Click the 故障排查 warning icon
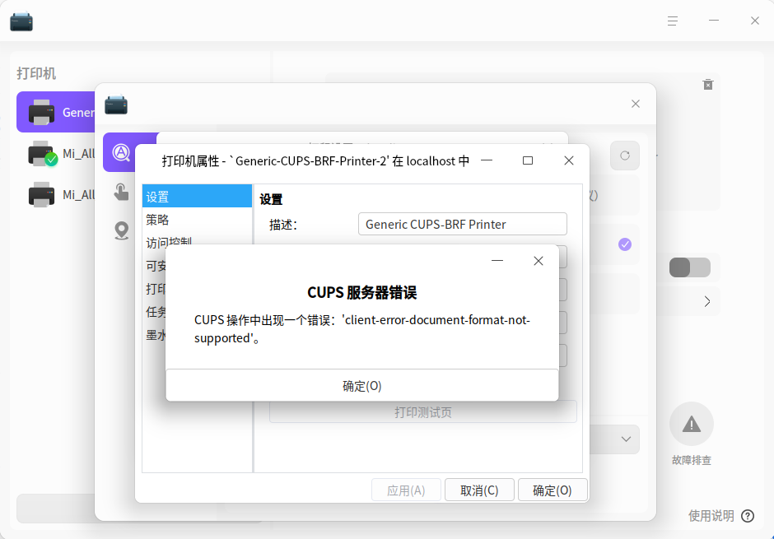This screenshot has width=774, height=539. (x=691, y=424)
